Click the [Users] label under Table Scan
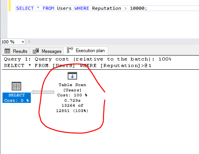 click(72, 90)
